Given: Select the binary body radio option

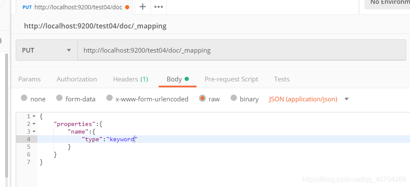Looking at the screenshot, I should tap(233, 98).
